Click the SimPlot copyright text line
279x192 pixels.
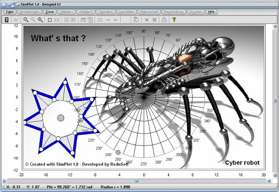(x=77, y=164)
